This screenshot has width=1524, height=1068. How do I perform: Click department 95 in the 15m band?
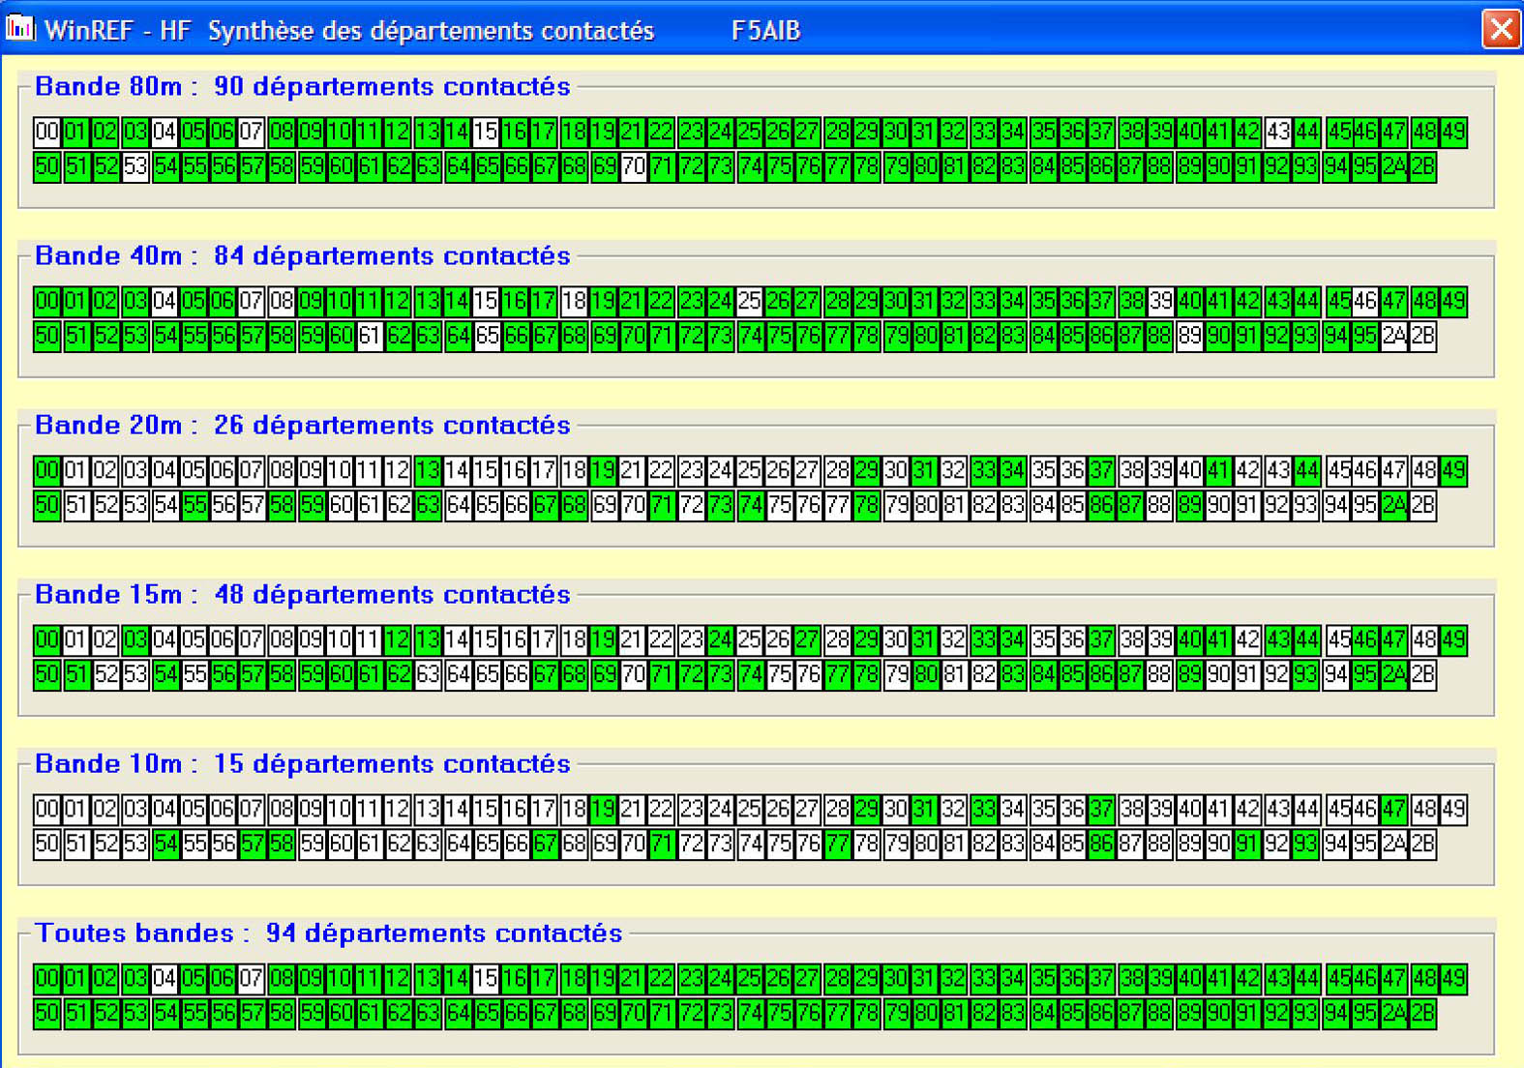(x=1364, y=674)
